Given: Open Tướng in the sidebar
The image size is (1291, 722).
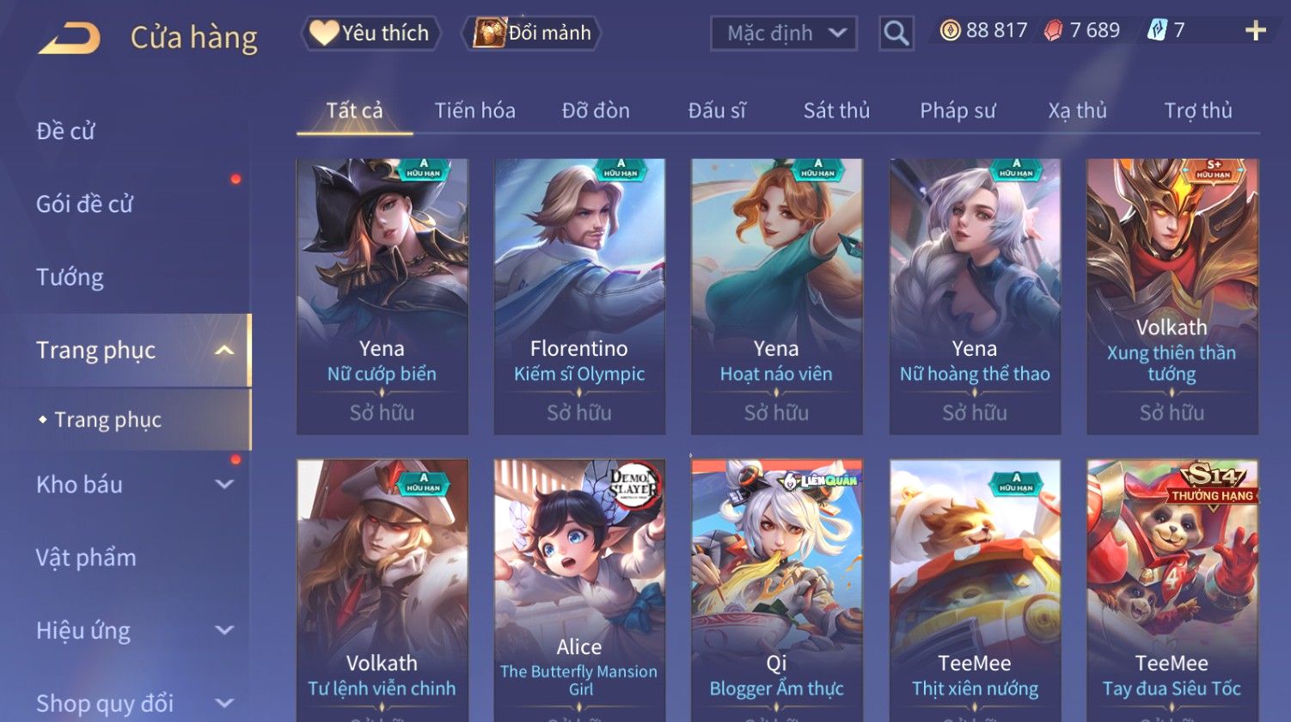Looking at the screenshot, I should [70, 277].
